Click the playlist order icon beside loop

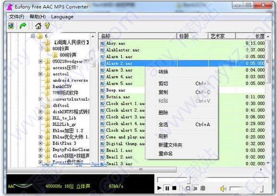(195, 188)
